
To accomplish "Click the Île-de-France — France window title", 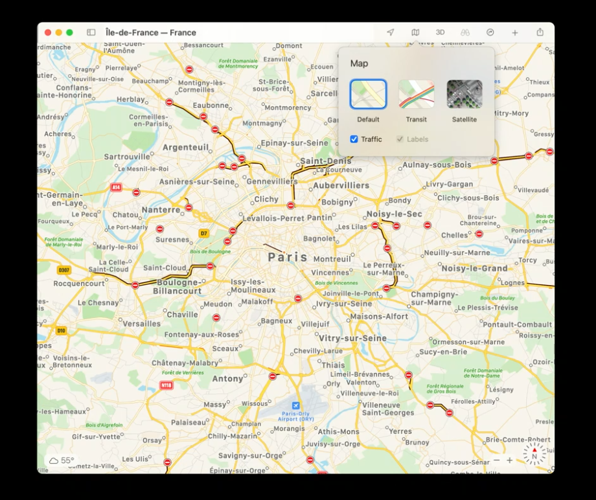I will [151, 32].
